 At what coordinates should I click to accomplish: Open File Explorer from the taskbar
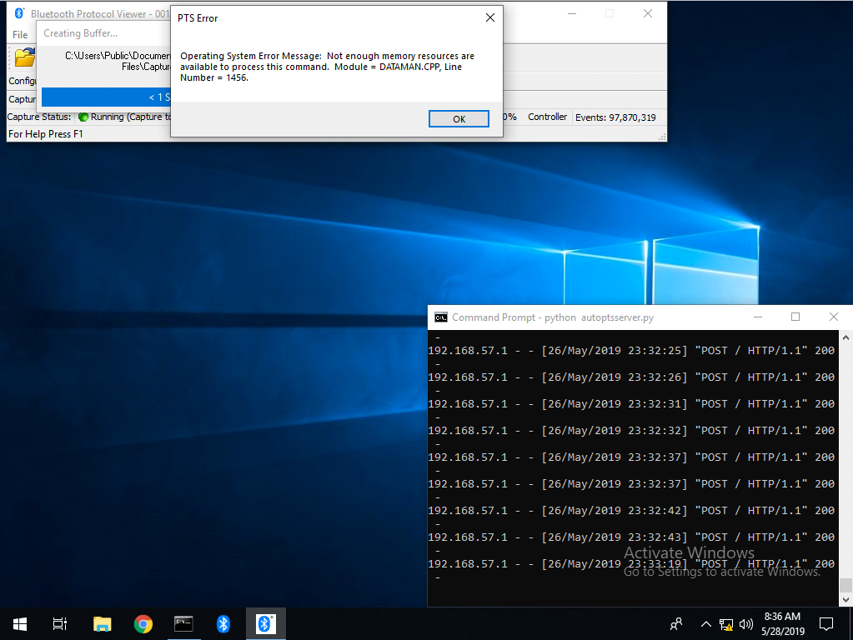[x=102, y=623]
